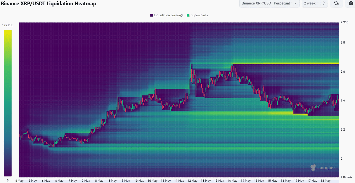Click the refresh chart icon

coord(336,3)
